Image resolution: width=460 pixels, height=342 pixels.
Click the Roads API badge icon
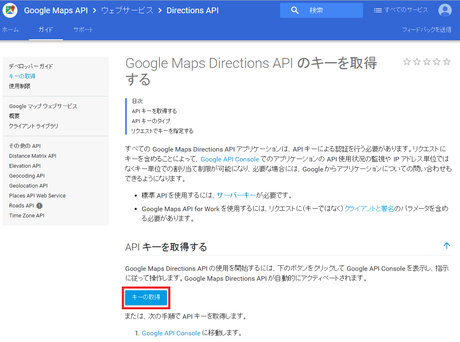tap(39, 206)
